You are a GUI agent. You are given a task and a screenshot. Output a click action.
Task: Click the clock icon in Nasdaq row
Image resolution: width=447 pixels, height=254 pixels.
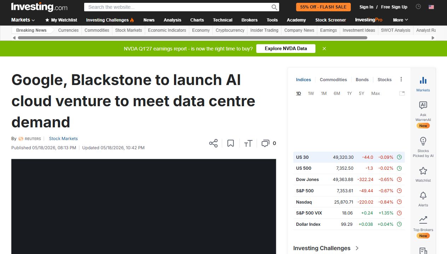pyautogui.click(x=399, y=202)
